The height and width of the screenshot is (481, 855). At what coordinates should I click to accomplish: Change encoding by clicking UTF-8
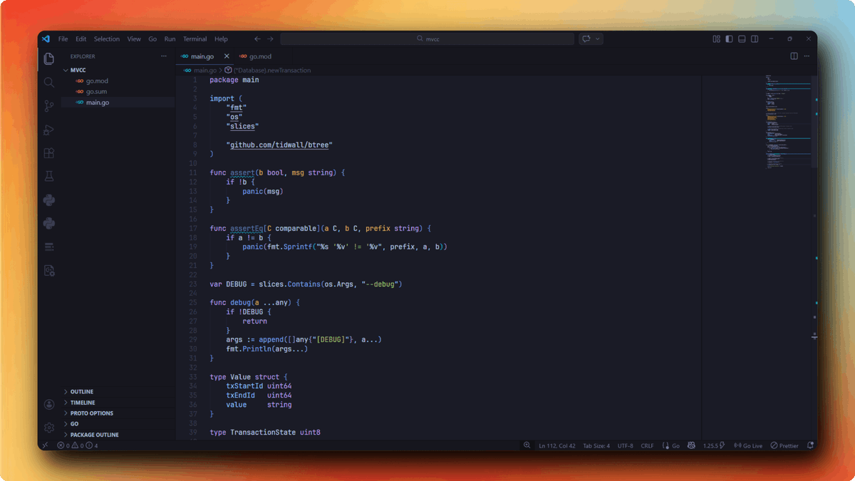tap(625, 445)
